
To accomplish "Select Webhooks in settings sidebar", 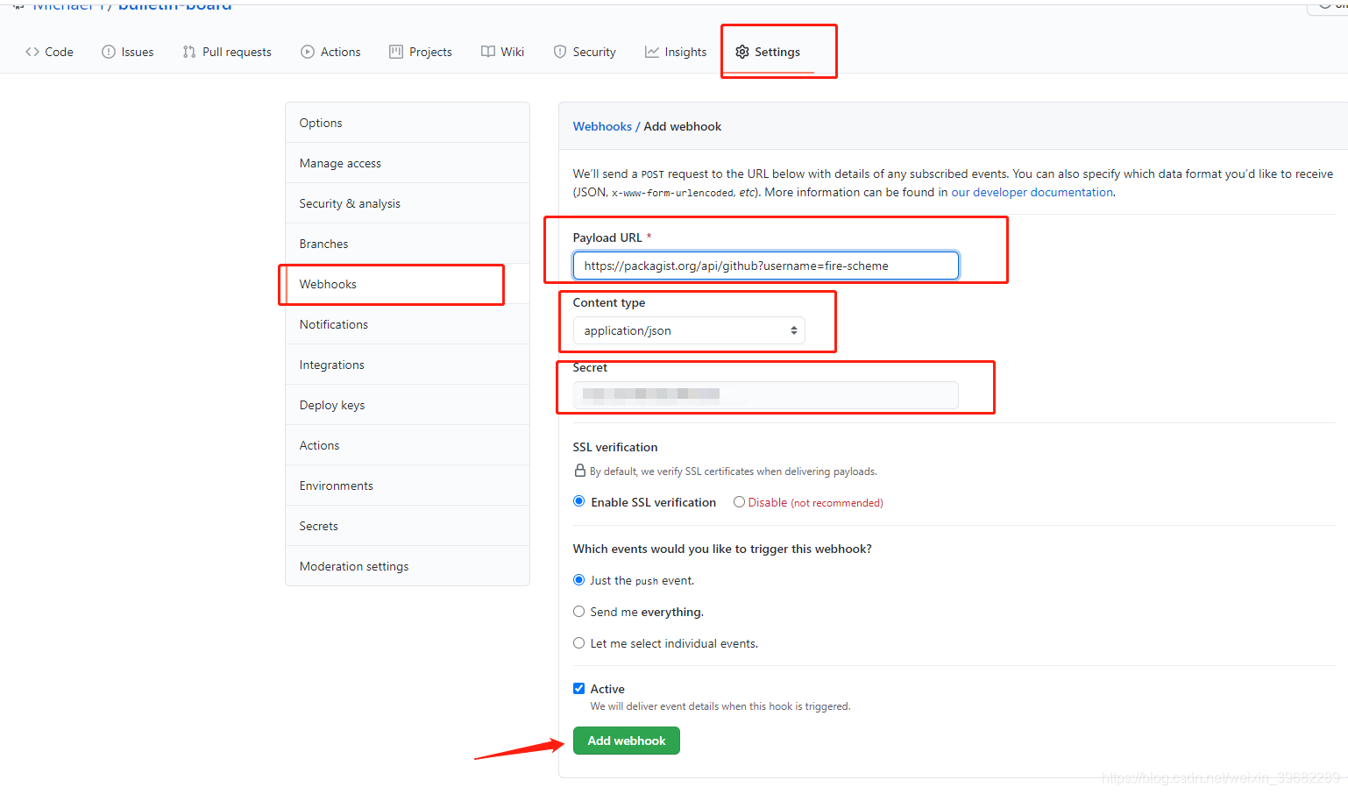I will [x=408, y=284].
